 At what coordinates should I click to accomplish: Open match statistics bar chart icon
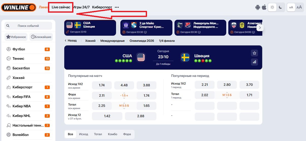coord(254,62)
